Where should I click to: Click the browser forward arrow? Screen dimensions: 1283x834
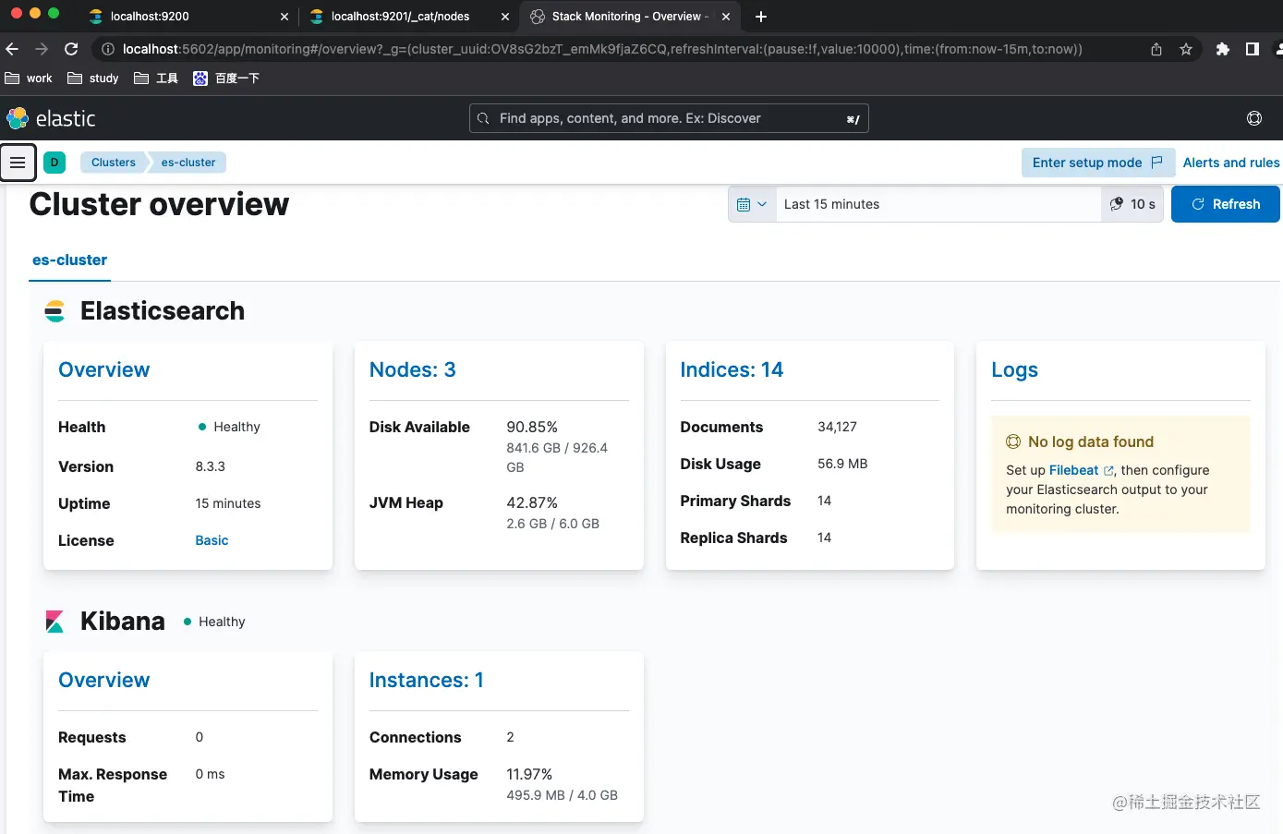(x=42, y=49)
